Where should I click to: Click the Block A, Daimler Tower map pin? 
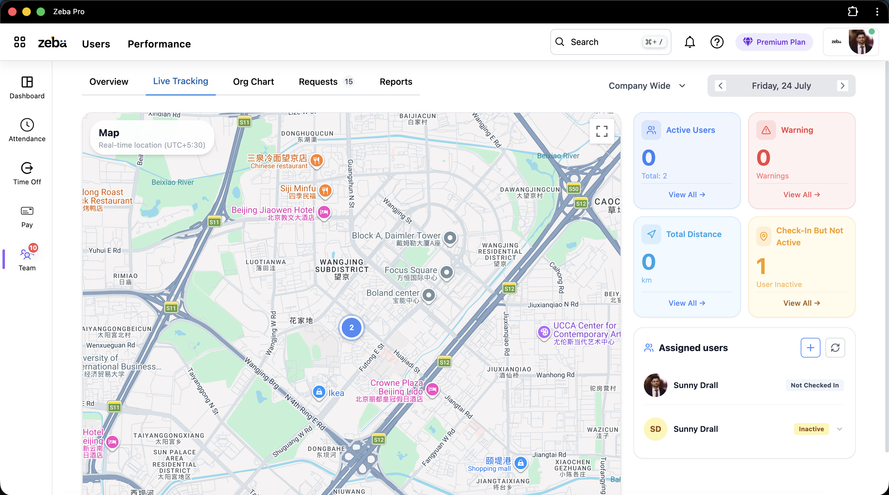pos(450,238)
